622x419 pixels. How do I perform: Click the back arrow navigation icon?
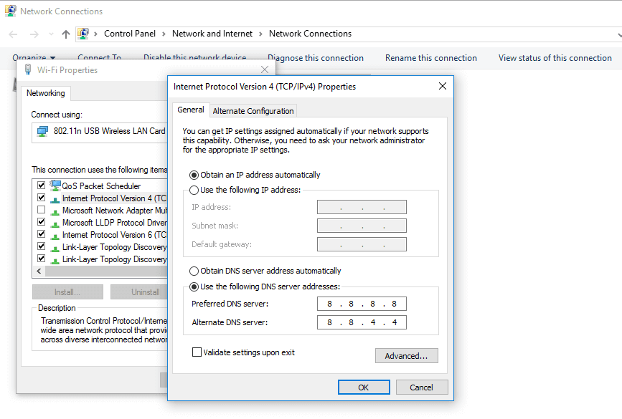click(13, 34)
